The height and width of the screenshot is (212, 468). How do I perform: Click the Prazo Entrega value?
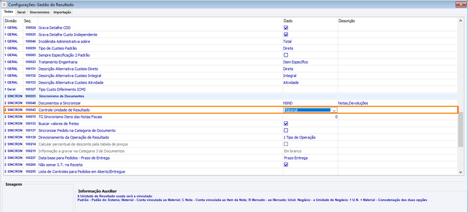(x=295, y=158)
